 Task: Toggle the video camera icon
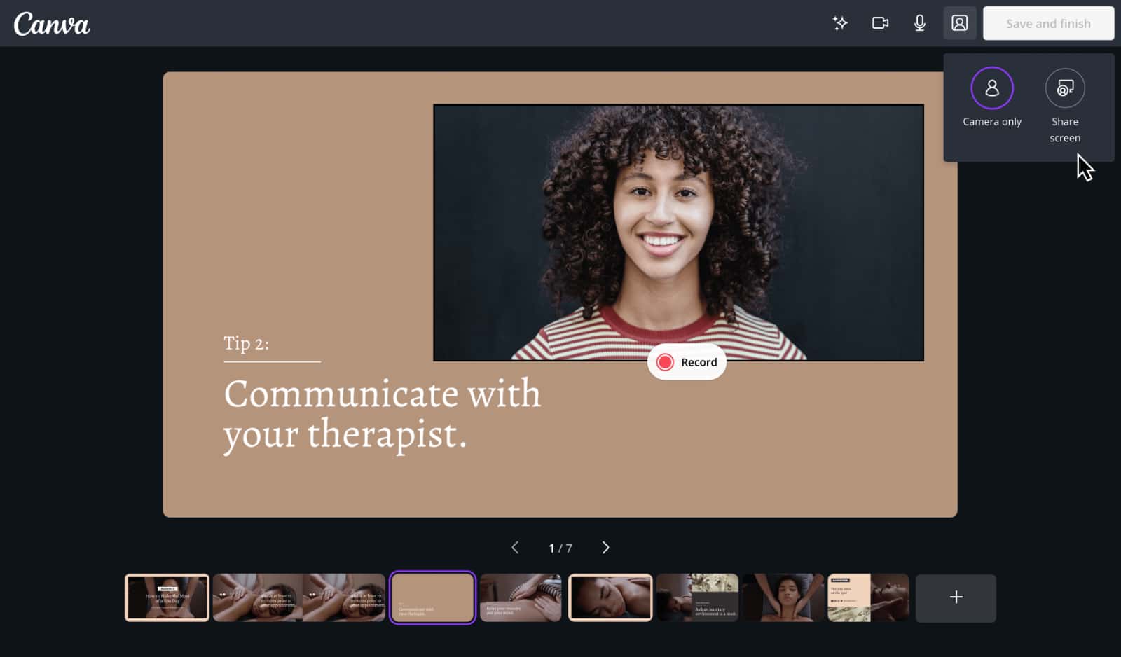click(x=880, y=23)
